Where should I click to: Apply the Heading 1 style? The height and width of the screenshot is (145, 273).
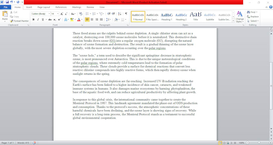pos(167,17)
